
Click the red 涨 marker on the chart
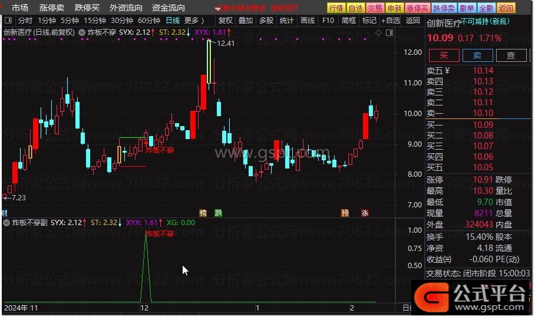click(365, 213)
